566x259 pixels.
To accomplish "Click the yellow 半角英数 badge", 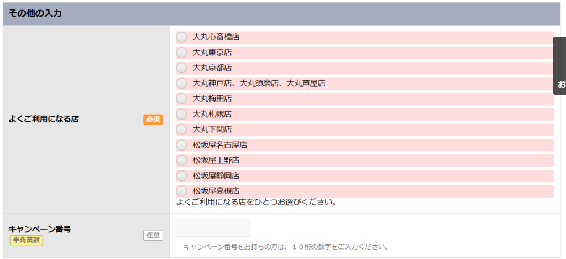I will (26, 241).
